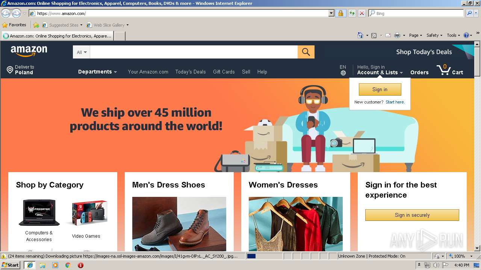This screenshot has width=481, height=270.
Task: Stop loading with the red X icon
Action: 362,13
